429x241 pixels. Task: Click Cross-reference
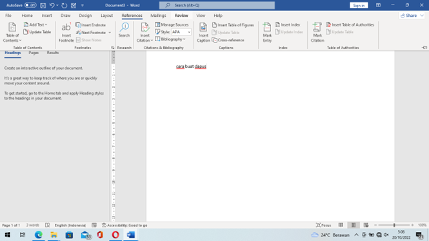pos(228,40)
